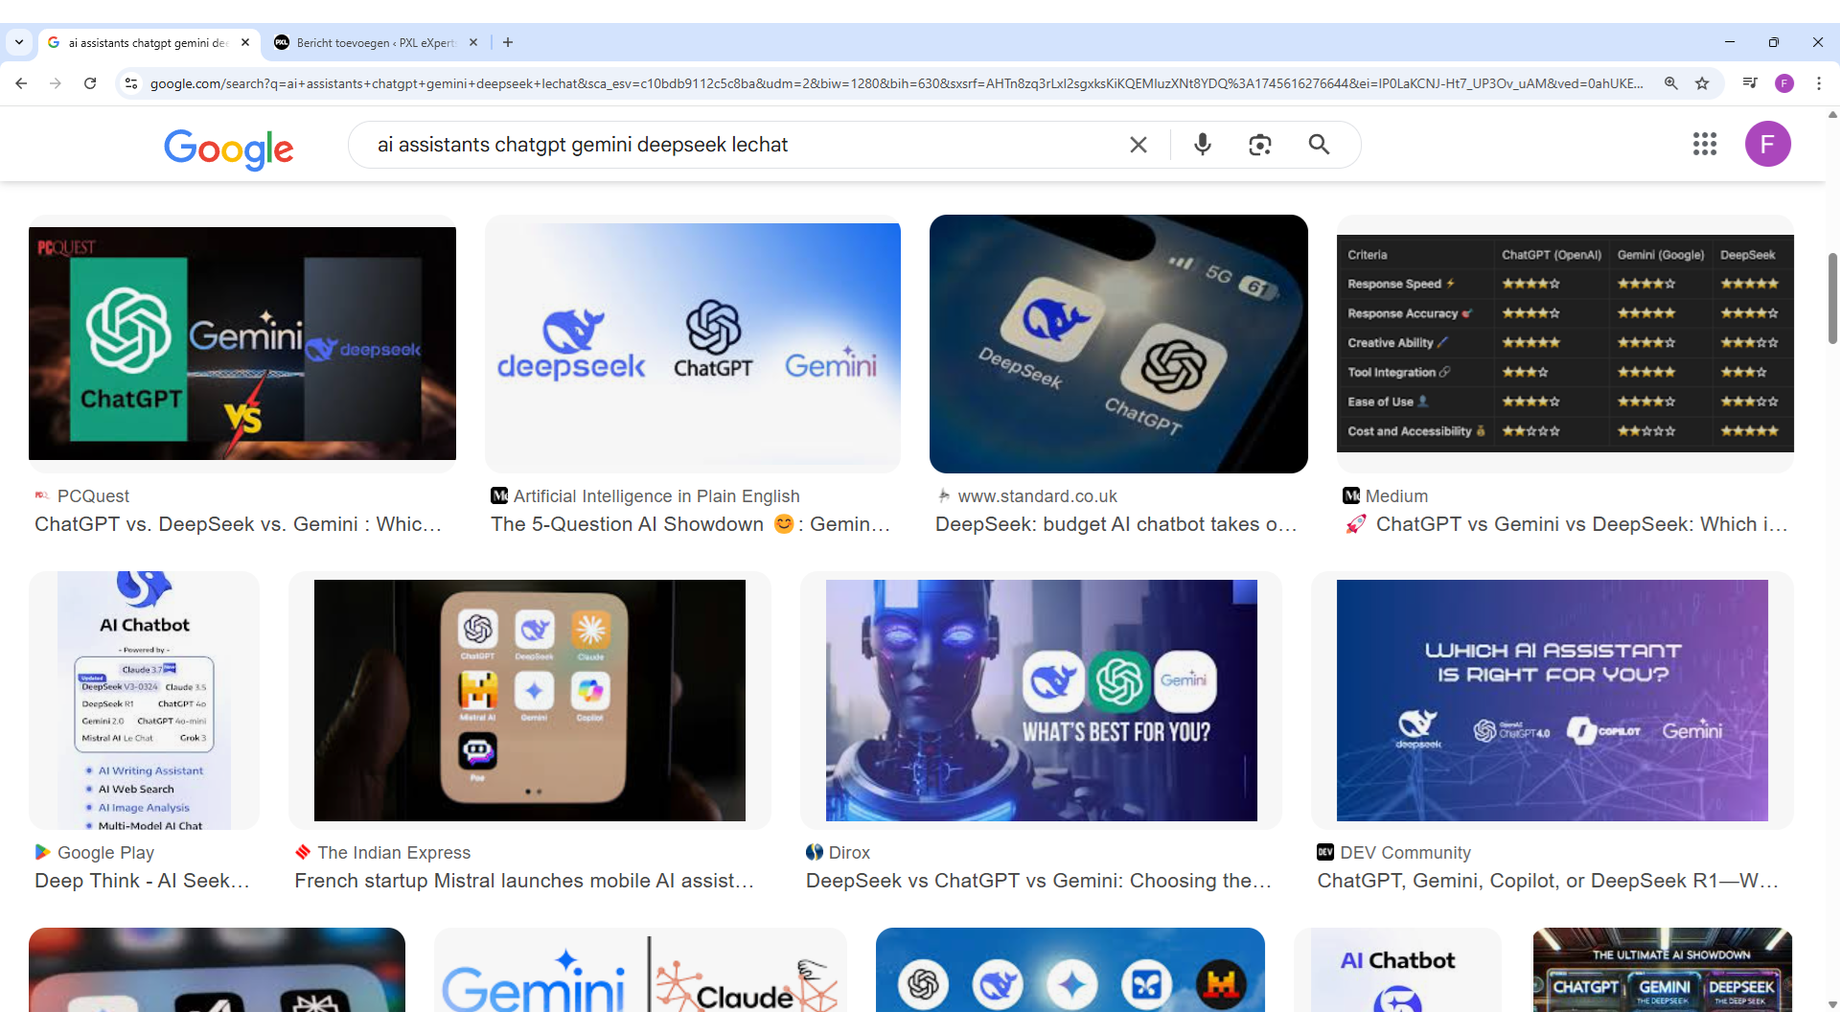Viewport: 1840px width, 1035px height.
Task: Click the DEV Community source label
Action: (x=1405, y=852)
